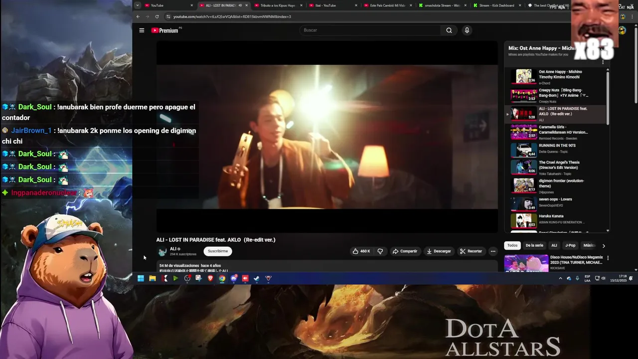This screenshot has width=638, height=359.
Task: Click the Recortar clip button
Action: point(471,251)
